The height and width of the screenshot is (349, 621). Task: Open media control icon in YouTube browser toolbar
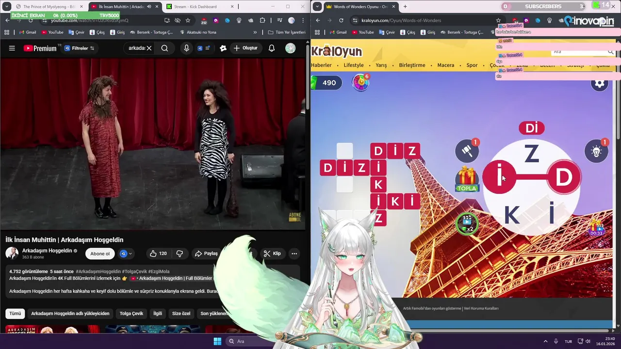[280, 20]
